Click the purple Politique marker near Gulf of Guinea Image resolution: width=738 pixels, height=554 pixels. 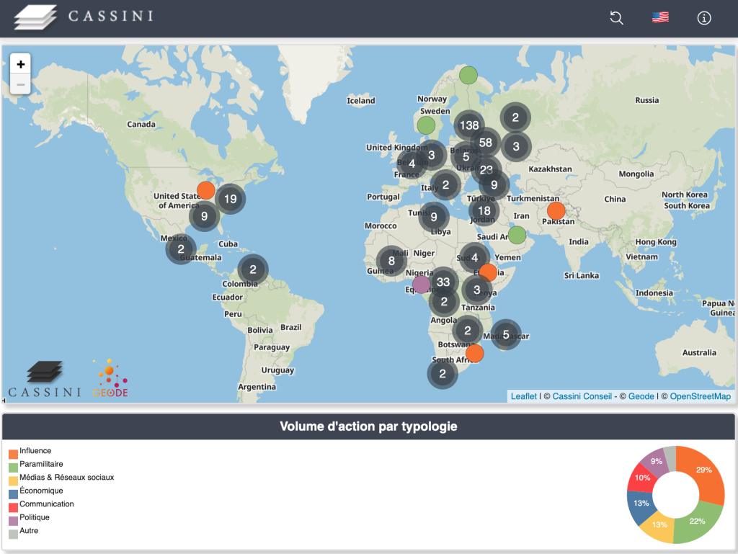point(421,285)
